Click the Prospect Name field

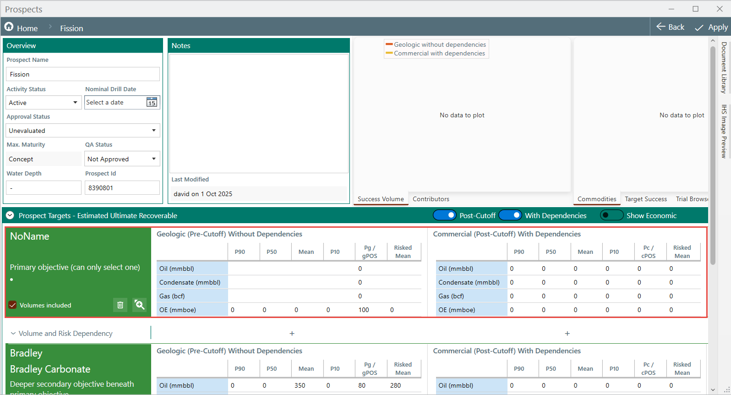(83, 74)
